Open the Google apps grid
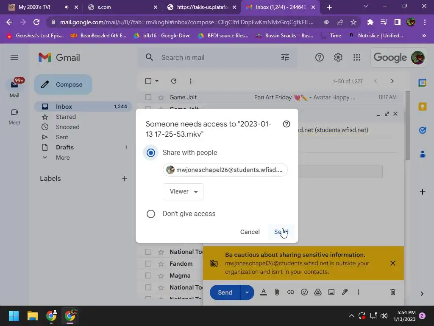This screenshot has height=326, width=434. (357, 57)
